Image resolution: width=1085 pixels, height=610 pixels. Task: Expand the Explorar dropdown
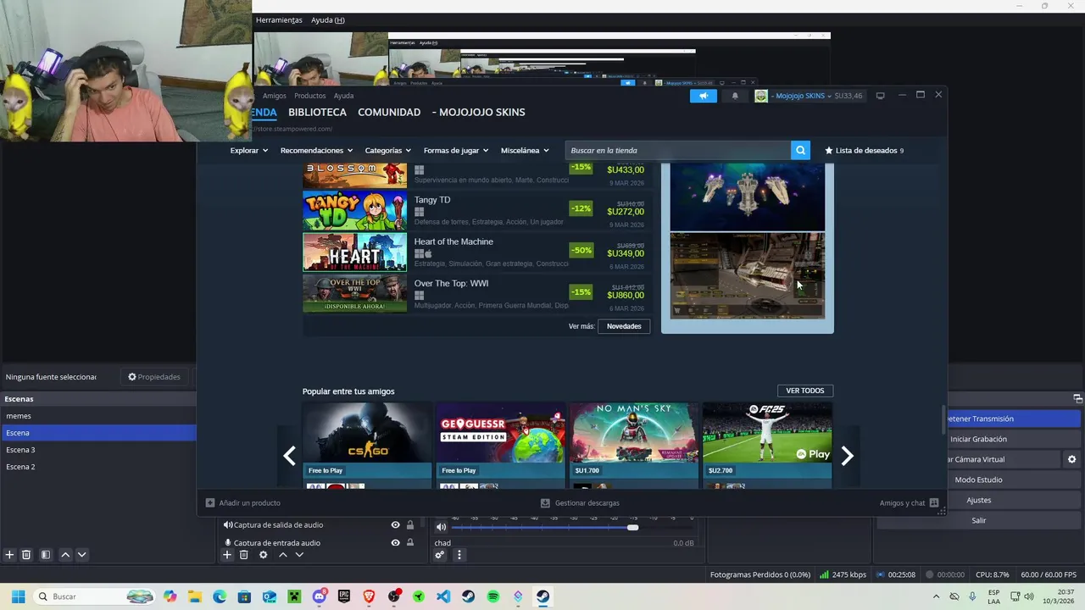(x=248, y=151)
